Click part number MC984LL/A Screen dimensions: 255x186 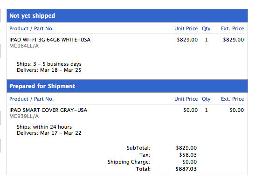[x=24, y=46]
